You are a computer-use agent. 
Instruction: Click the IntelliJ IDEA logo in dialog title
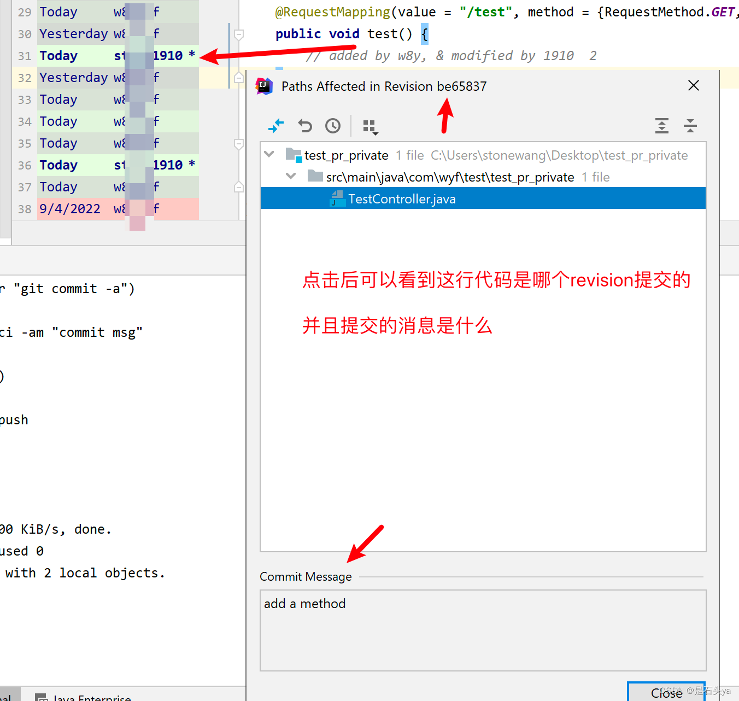point(265,86)
